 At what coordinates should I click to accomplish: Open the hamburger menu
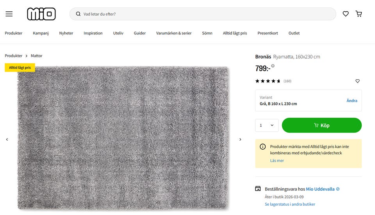click(x=9, y=14)
